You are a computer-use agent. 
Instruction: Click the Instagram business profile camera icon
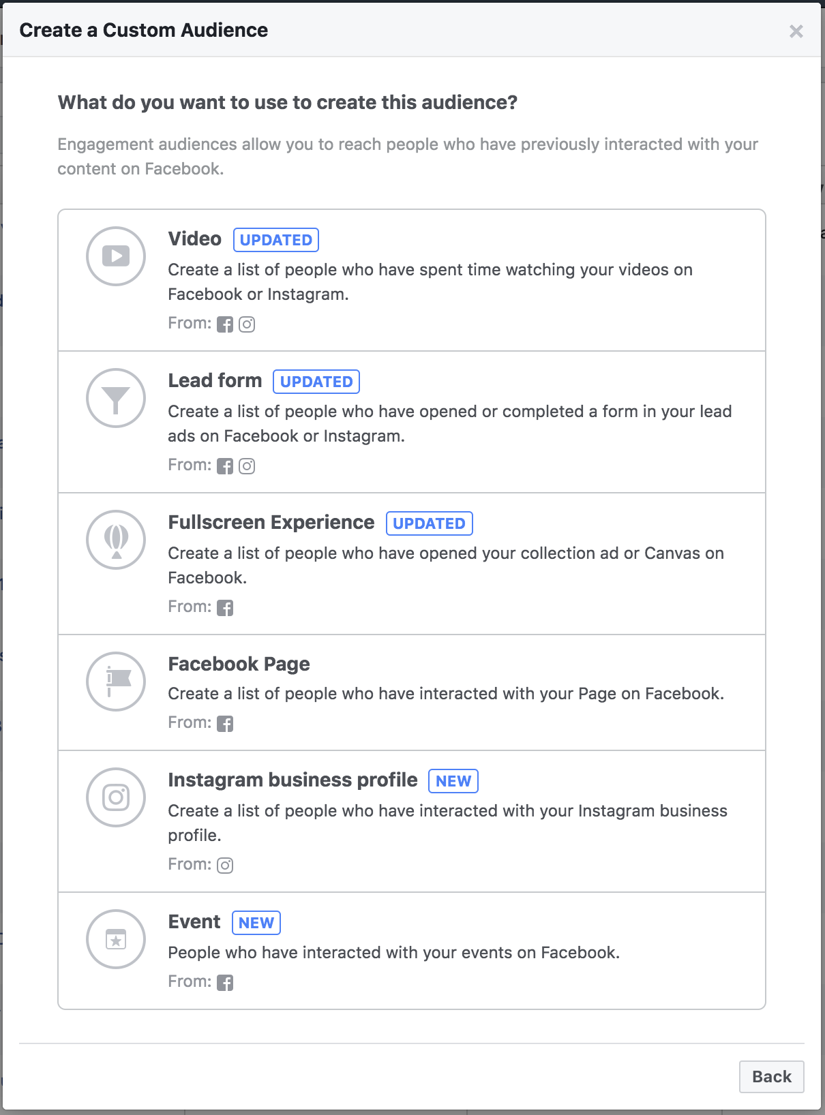click(x=116, y=797)
